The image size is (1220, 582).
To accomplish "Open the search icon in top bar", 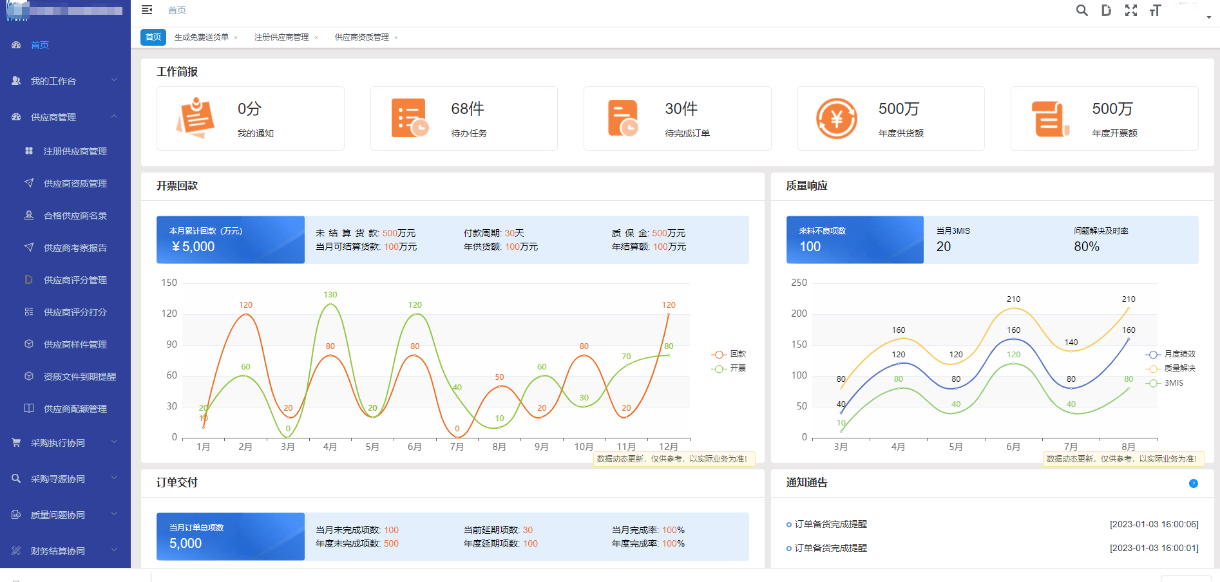I will coord(1082,10).
